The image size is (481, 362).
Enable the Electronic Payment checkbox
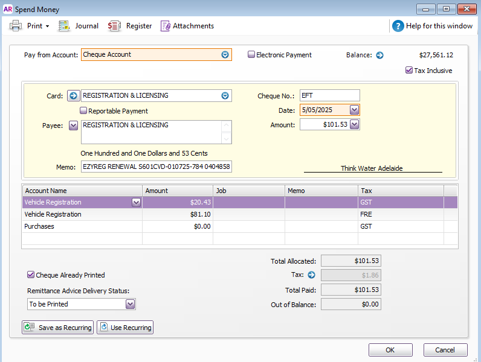(251, 55)
